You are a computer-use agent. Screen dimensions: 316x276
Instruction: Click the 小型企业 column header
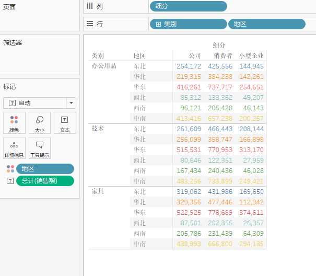pos(251,55)
